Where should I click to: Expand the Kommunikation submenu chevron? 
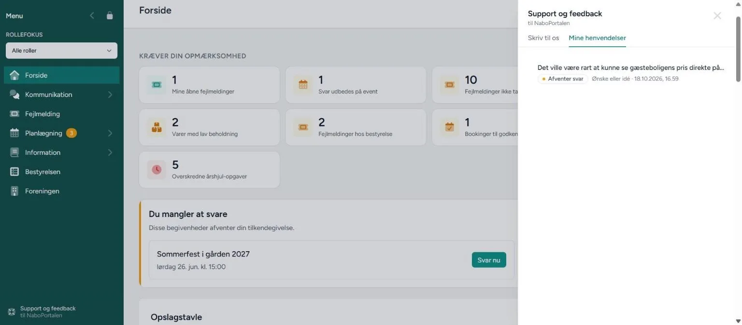110,95
